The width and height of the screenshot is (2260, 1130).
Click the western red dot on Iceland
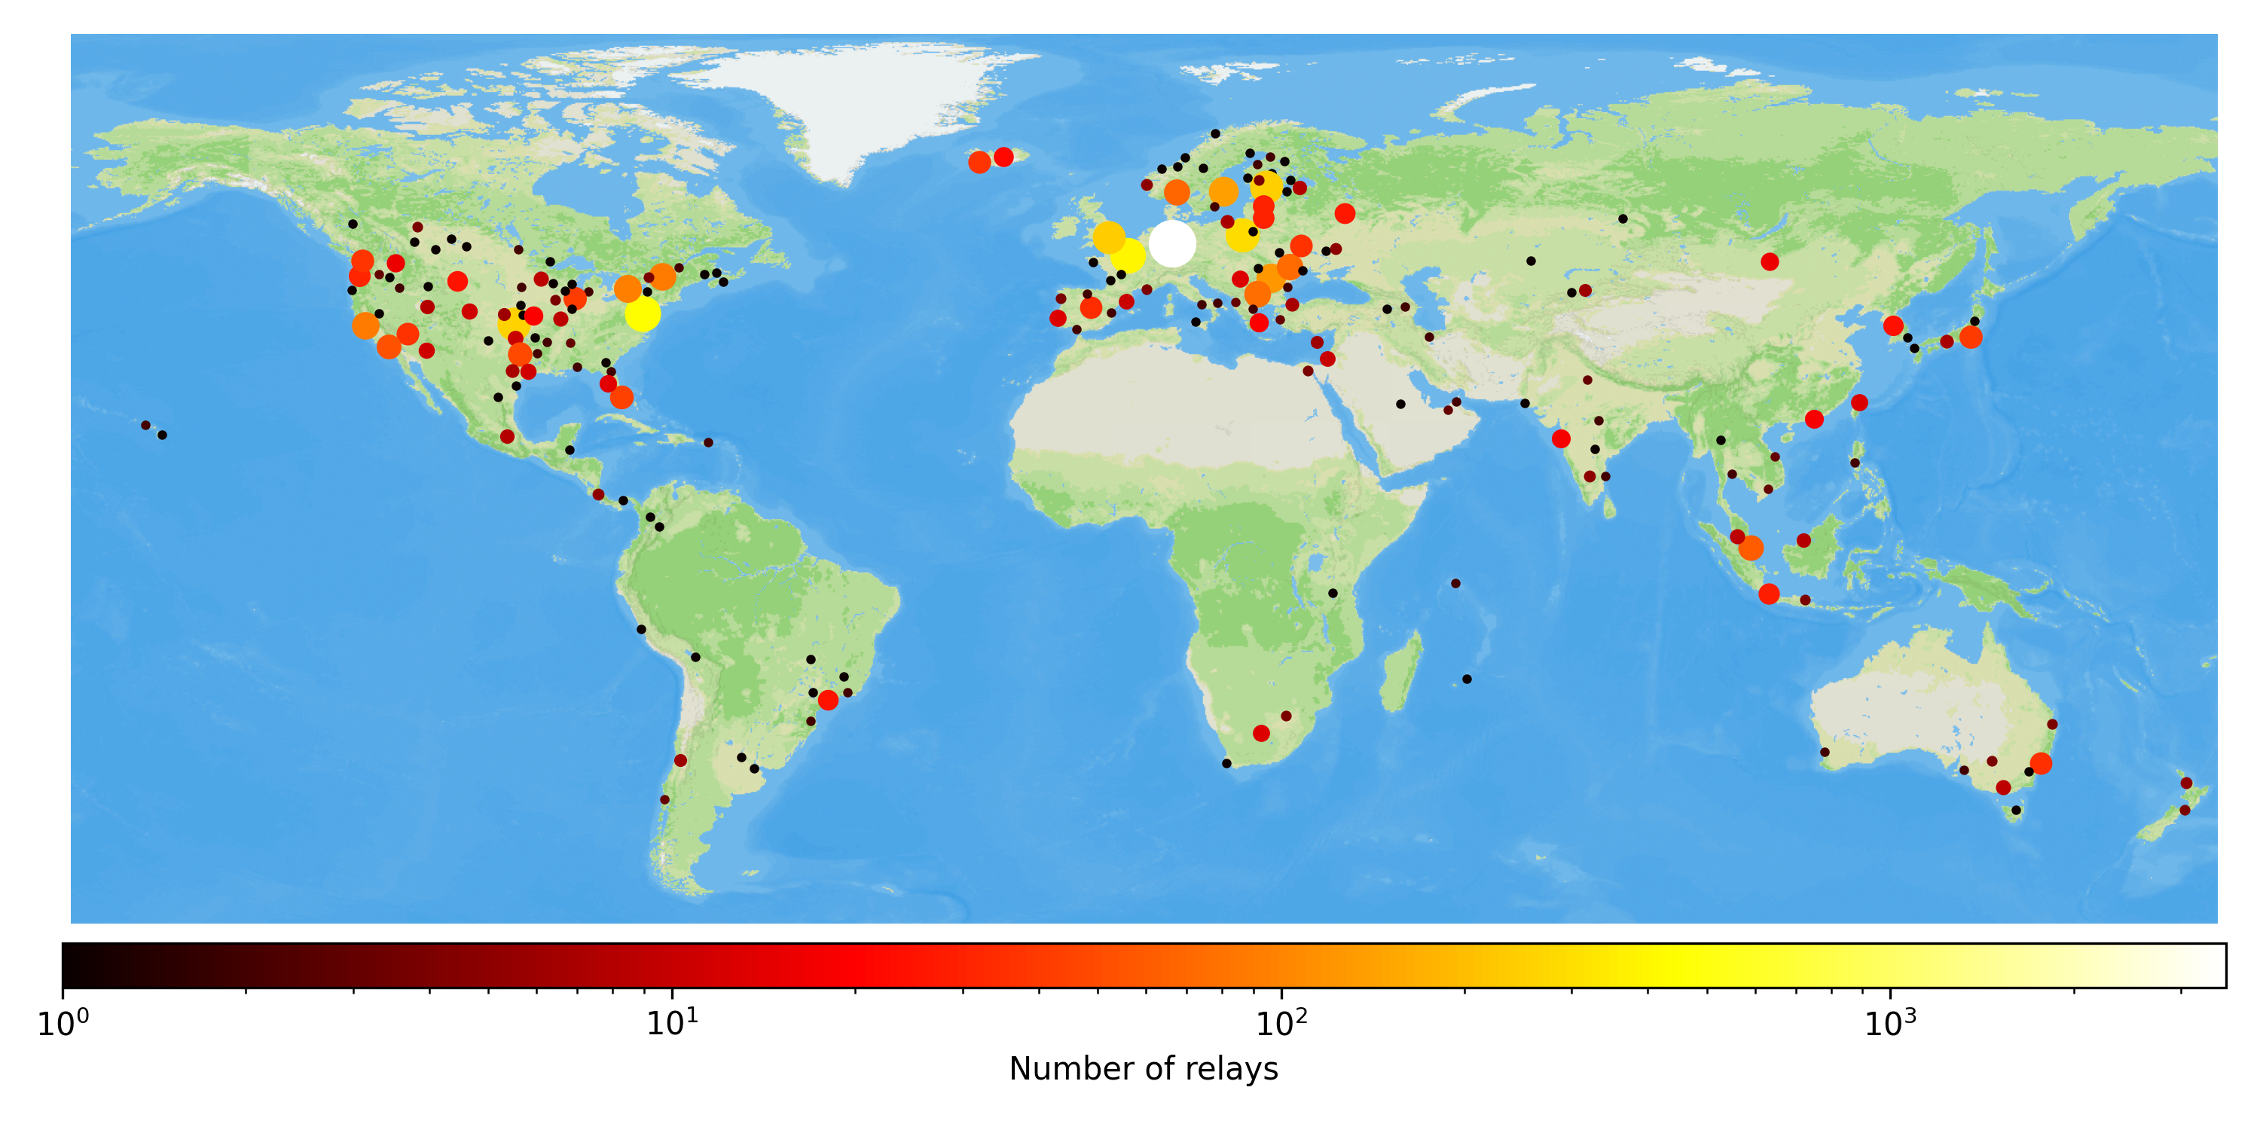[979, 162]
